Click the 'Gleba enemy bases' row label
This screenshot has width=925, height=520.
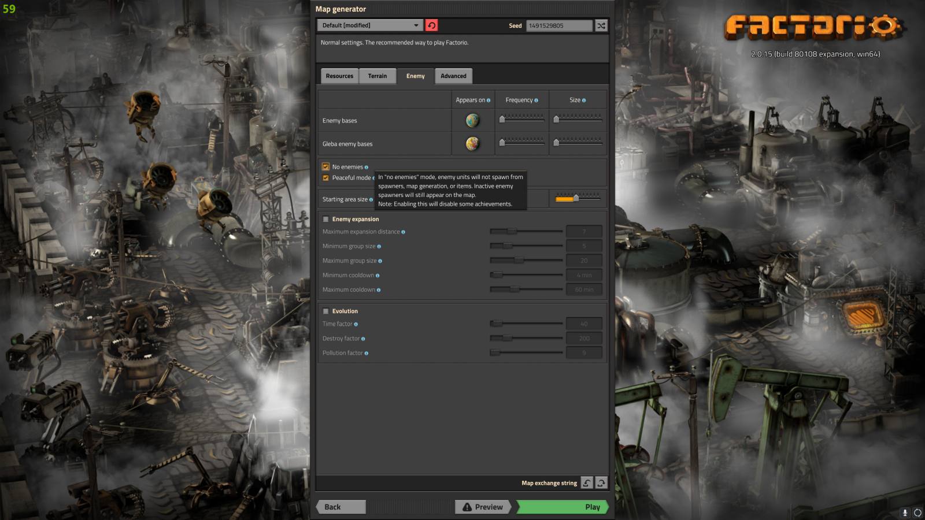[347, 144]
